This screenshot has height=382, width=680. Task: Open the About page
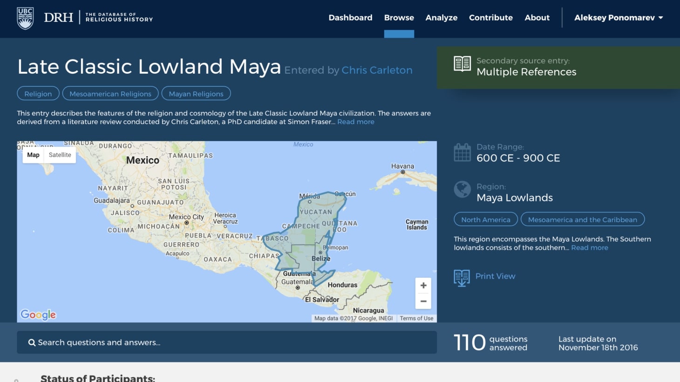pyautogui.click(x=537, y=18)
